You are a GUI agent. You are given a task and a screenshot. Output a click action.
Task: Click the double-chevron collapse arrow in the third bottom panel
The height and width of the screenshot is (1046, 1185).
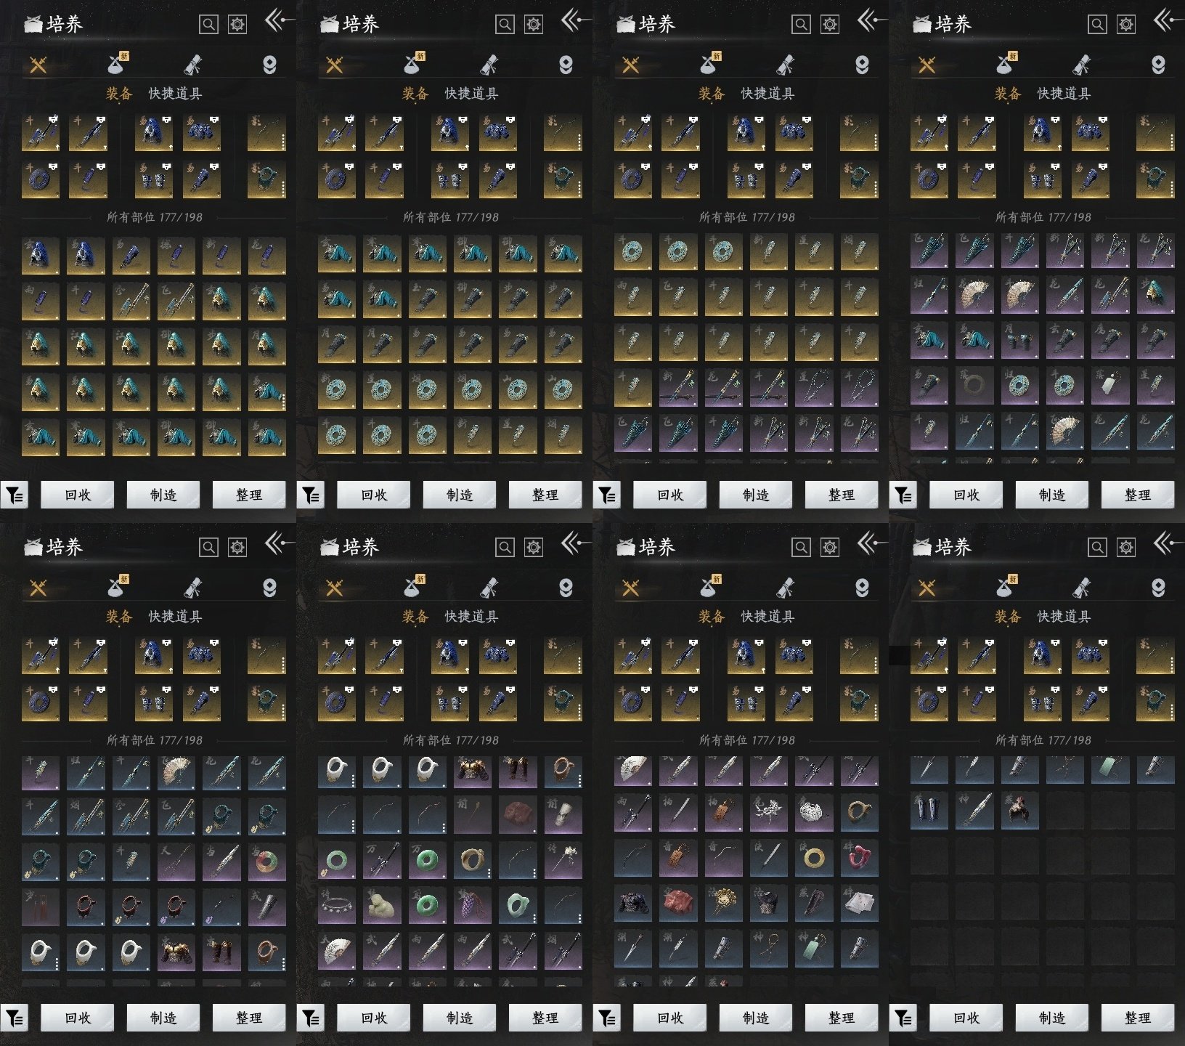870,543
